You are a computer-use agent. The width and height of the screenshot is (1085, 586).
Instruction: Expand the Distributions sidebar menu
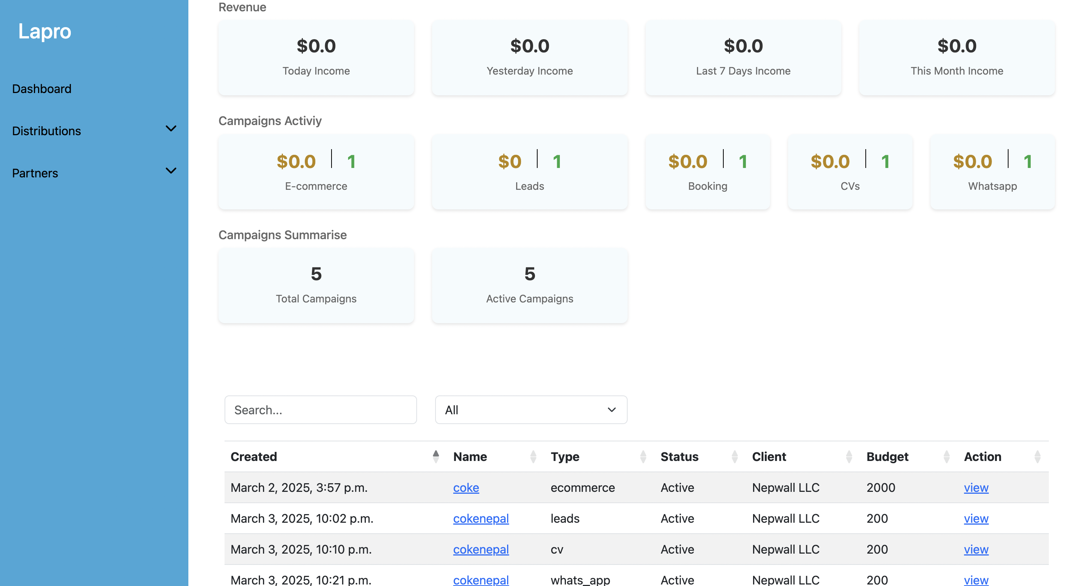(x=93, y=131)
